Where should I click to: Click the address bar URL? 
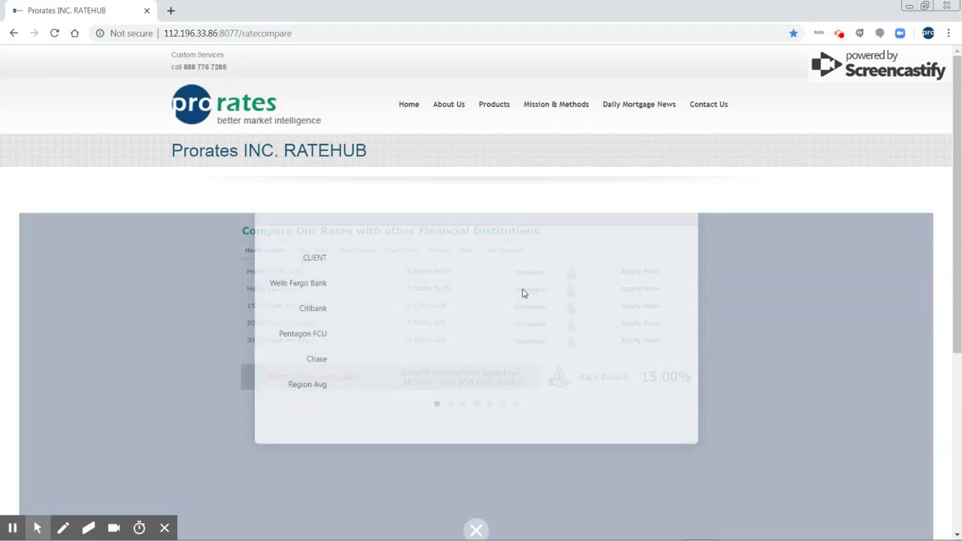coord(228,33)
